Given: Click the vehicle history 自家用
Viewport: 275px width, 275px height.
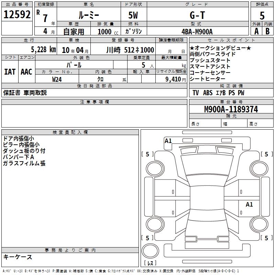Looking at the screenshot, I should pyautogui.click(x=74, y=32).
